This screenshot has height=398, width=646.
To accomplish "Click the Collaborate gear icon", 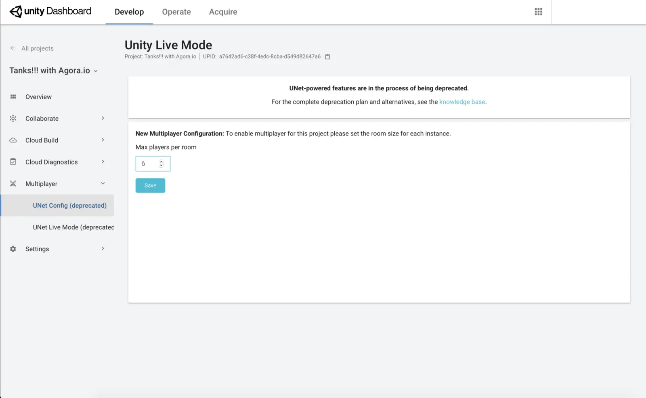I will tap(13, 119).
